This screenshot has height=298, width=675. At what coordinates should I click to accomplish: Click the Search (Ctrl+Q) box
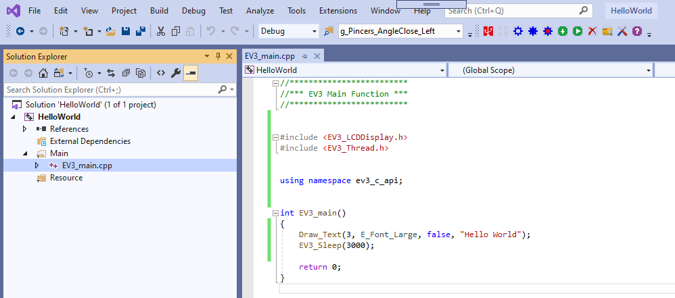pos(518,11)
